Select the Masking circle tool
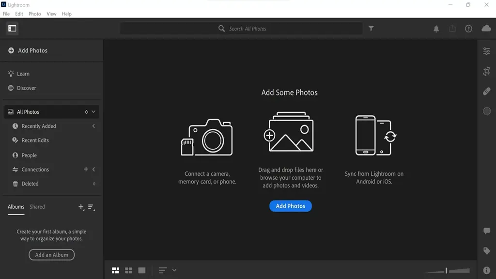The image size is (496, 279). (486, 111)
